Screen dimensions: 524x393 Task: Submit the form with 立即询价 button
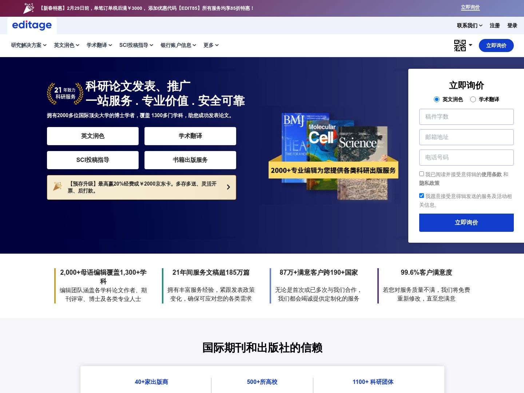pos(467,223)
